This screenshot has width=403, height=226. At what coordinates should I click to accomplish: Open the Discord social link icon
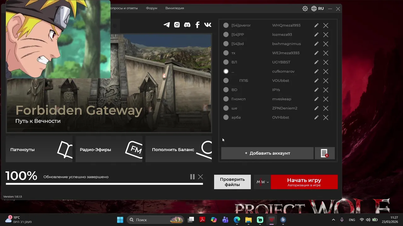point(187,25)
